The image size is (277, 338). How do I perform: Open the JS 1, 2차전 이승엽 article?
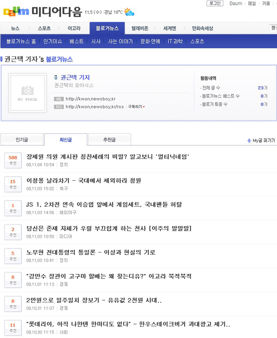click(x=104, y=204)
